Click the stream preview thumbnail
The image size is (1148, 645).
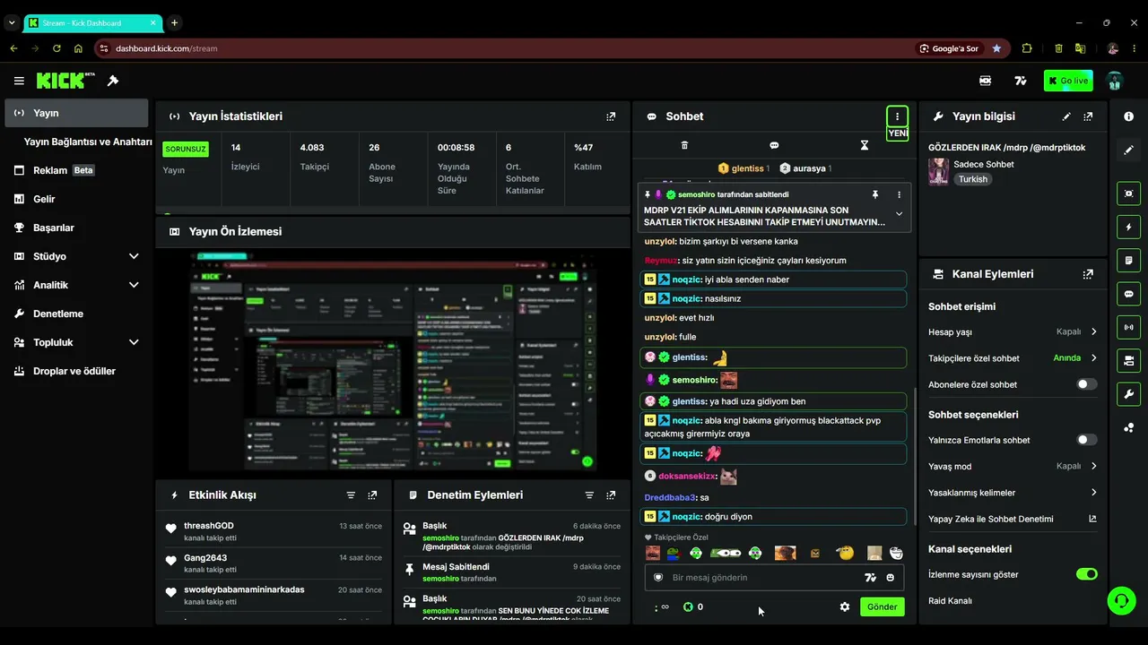pyautogui.click(x=394, y=363)
